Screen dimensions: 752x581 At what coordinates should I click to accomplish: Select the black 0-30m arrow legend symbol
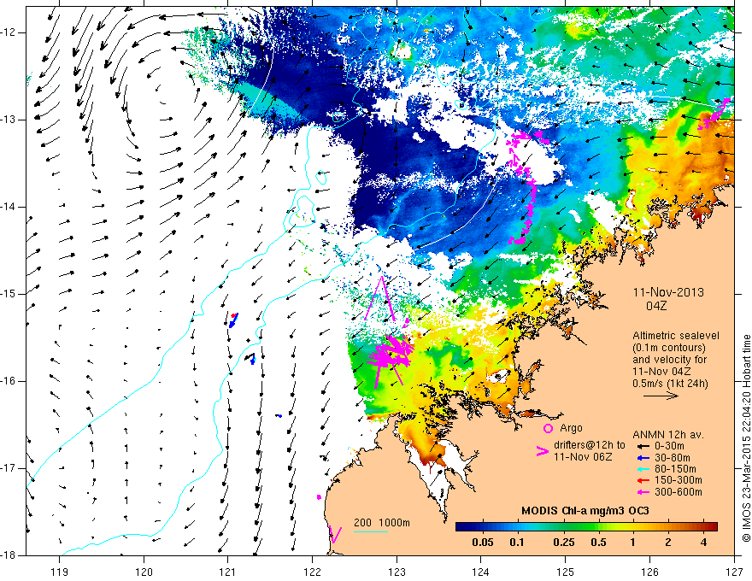[643, 446]
